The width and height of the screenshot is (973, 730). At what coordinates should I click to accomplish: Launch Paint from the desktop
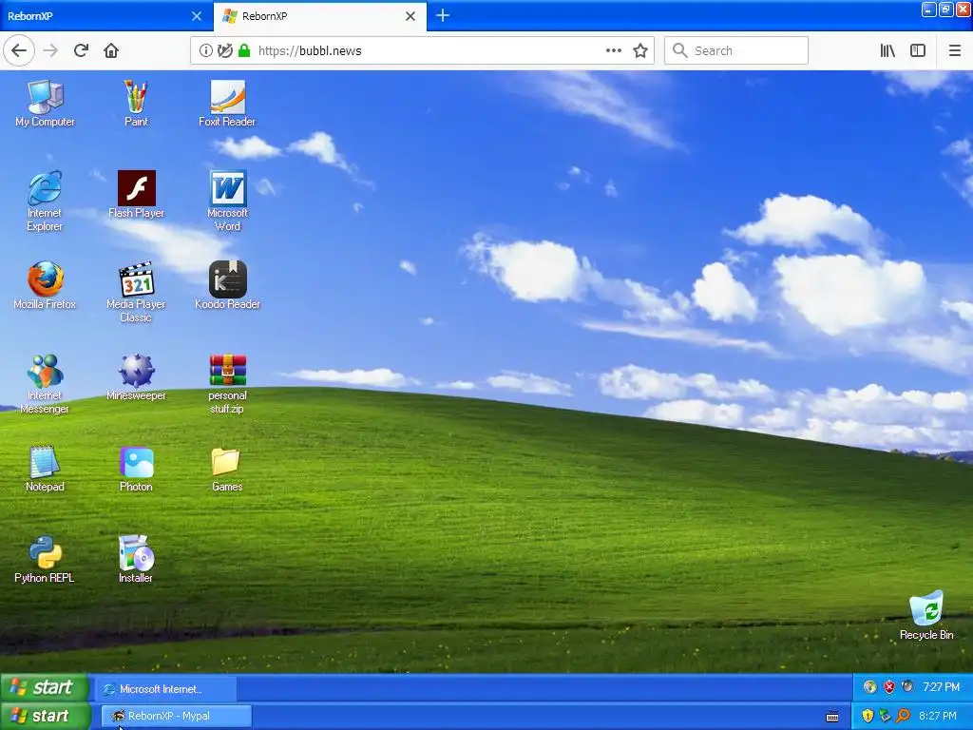point(136,104)
